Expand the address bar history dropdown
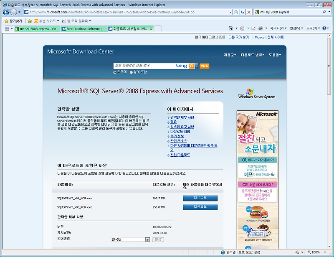Image resolution: width=334 pixels, height=257 pixels. tap(230, 12)
